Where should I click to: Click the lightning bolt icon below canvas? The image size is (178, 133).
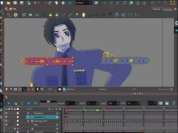click(38, 89)
